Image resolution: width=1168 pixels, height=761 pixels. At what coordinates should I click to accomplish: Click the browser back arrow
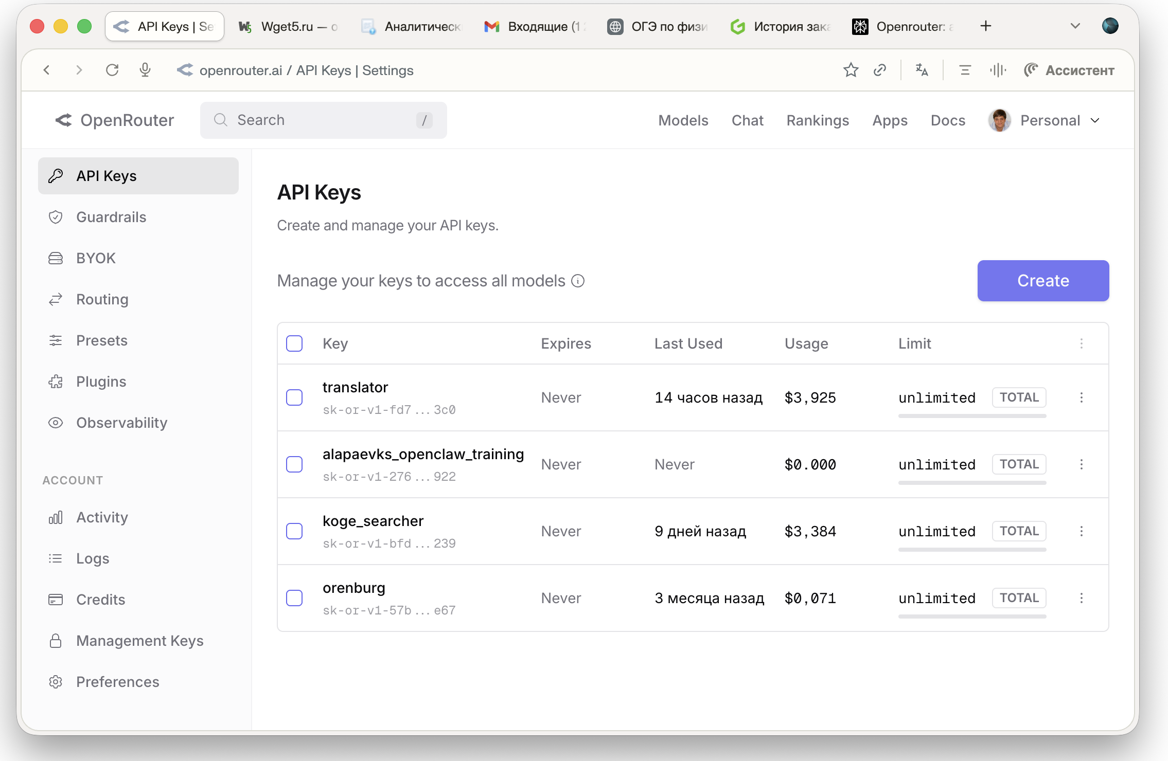(x=47, y=70)
